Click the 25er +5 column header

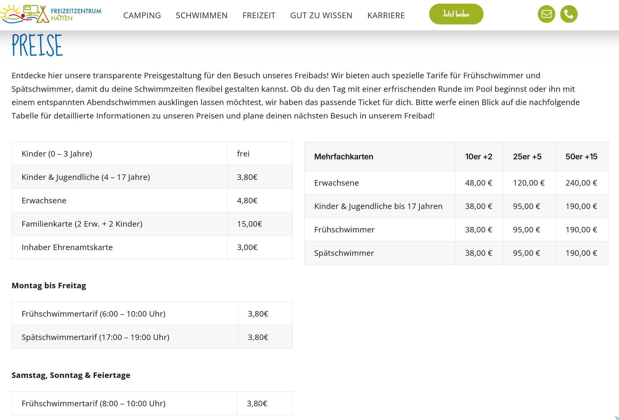pos(527,156)
